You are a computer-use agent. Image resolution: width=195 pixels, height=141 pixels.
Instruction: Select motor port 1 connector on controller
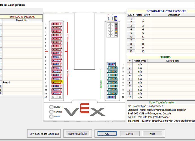coord(111,64)
